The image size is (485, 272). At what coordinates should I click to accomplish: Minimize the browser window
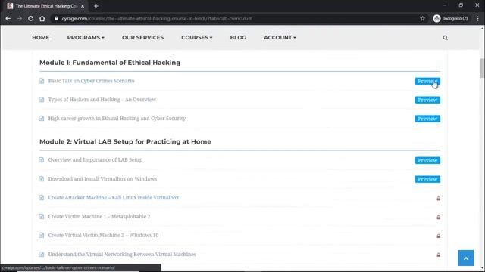[445, 5]
